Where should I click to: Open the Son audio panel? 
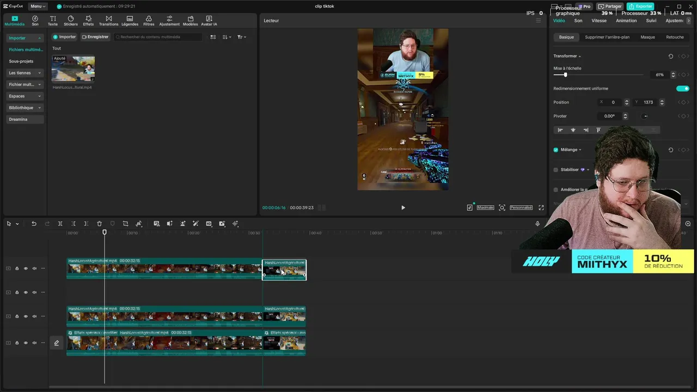tap(35, 21)
